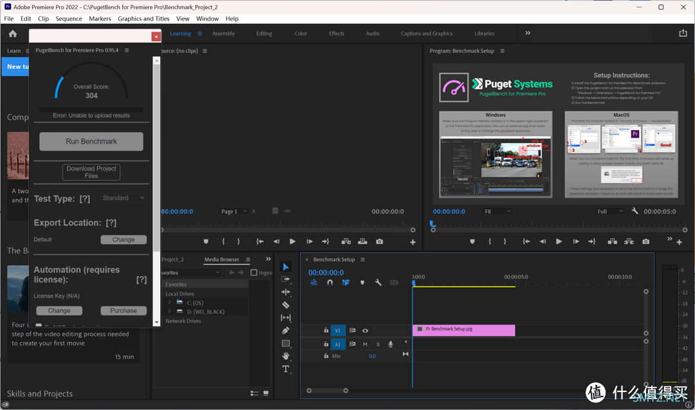This screenshot has height=410, width=695.
Task: Click Export Frame camera in Source monitor
Action: point(380,241)
